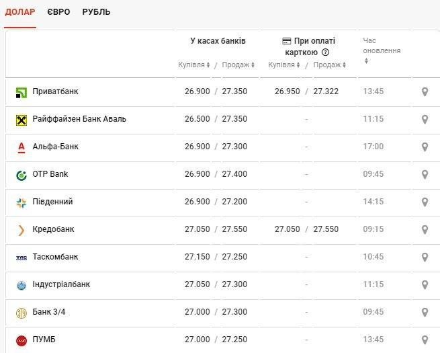This screenshot has width=440, height=353.
Task: Switch to the РУБЛЬ tab
Action: 96,12
